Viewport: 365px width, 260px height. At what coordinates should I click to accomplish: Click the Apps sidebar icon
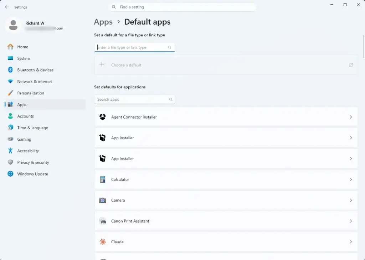pyautogui.click(x=10, y=104)
